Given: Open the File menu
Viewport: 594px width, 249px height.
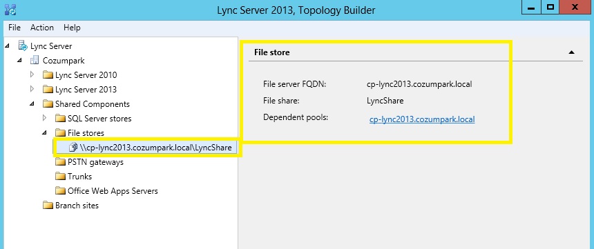Looking at the screenshot, I should pos(15,28).
